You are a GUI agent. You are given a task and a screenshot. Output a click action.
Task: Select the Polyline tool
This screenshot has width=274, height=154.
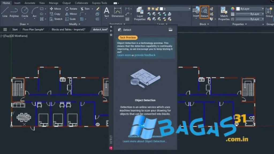click(x=14, y=12)
